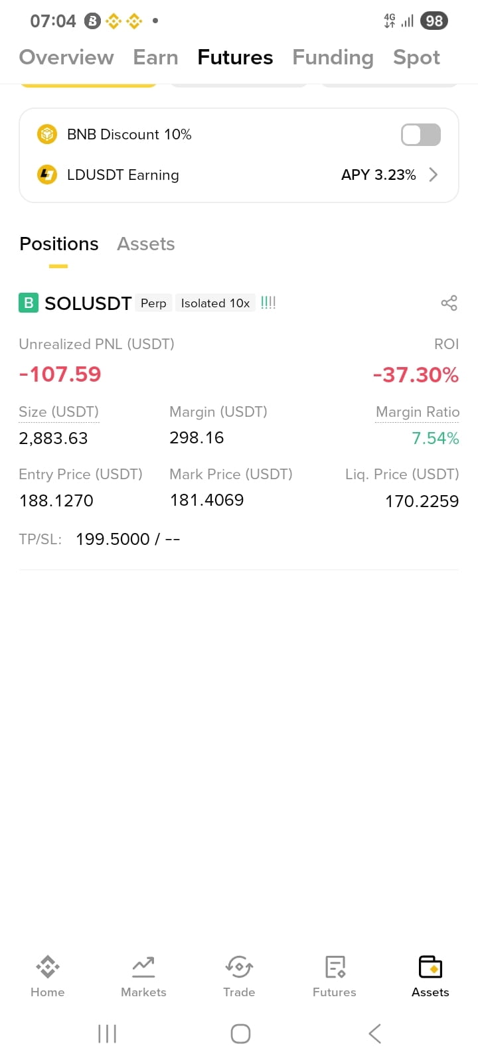Open the APY 3.23% details

(x=378, y=175)
